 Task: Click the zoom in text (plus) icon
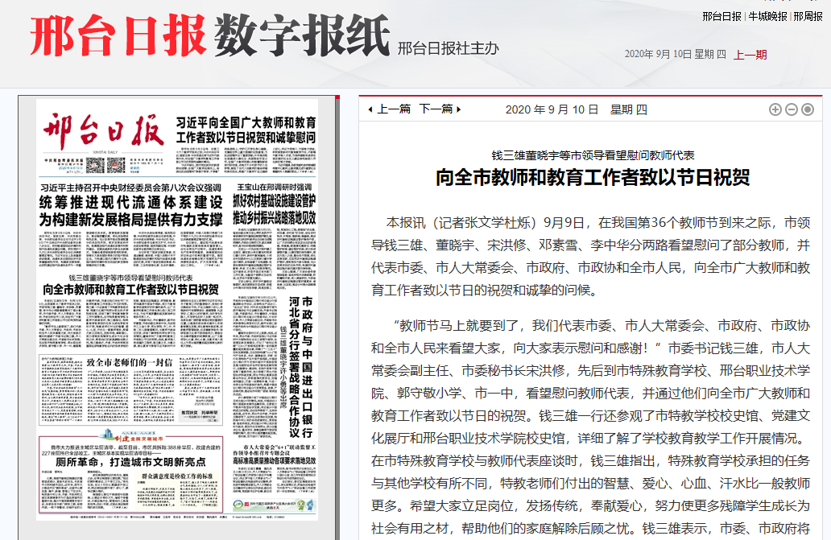coord(775,109)
